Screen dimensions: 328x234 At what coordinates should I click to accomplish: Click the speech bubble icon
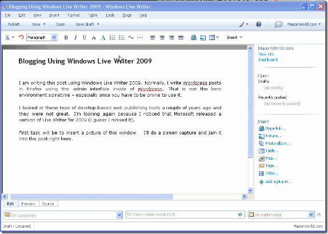(278, 24)
